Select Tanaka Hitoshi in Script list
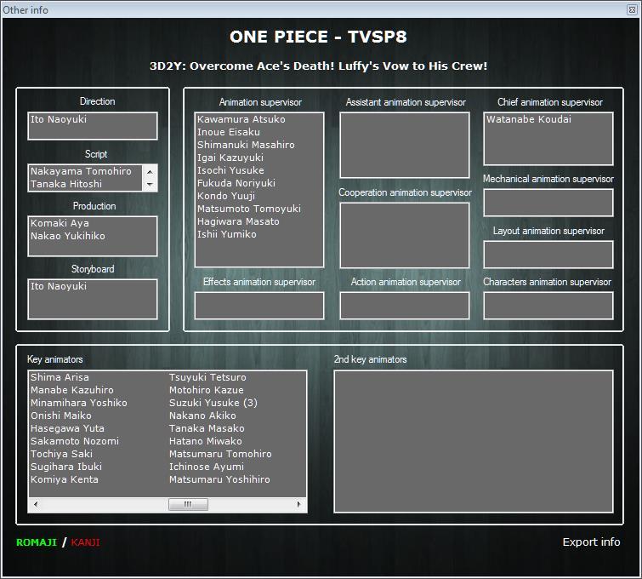Viewport: 642px width, 579px height. [x=66, y=184]
